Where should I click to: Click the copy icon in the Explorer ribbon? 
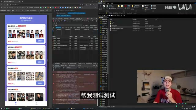tap(104, 6)
